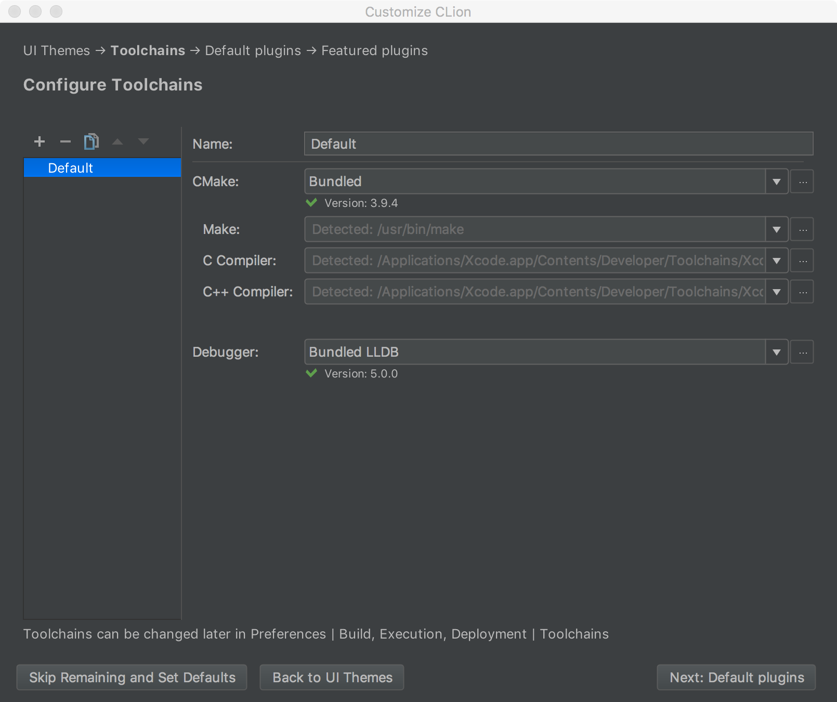The width and height of the screenshot is (837, 702).
Task: Click Toolchains breadcrumb step
Action: click(x=148, y=50)
